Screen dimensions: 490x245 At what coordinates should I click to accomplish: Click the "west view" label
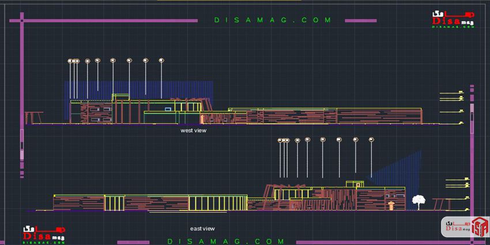point(193,131)
